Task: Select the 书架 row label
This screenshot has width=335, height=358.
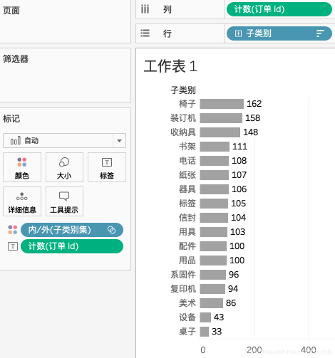Action: pos(187,147)
